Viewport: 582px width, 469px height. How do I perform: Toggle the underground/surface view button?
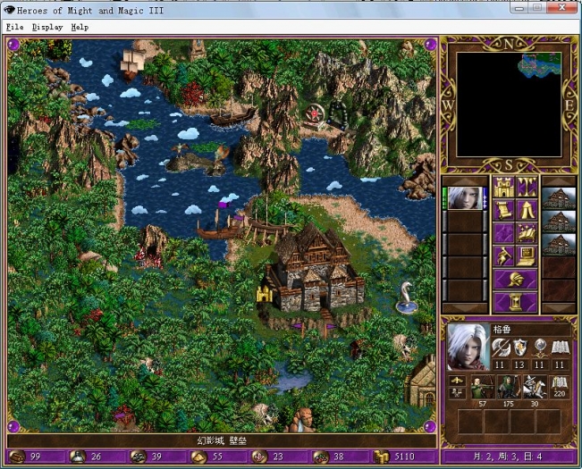(x=527, y=188)
